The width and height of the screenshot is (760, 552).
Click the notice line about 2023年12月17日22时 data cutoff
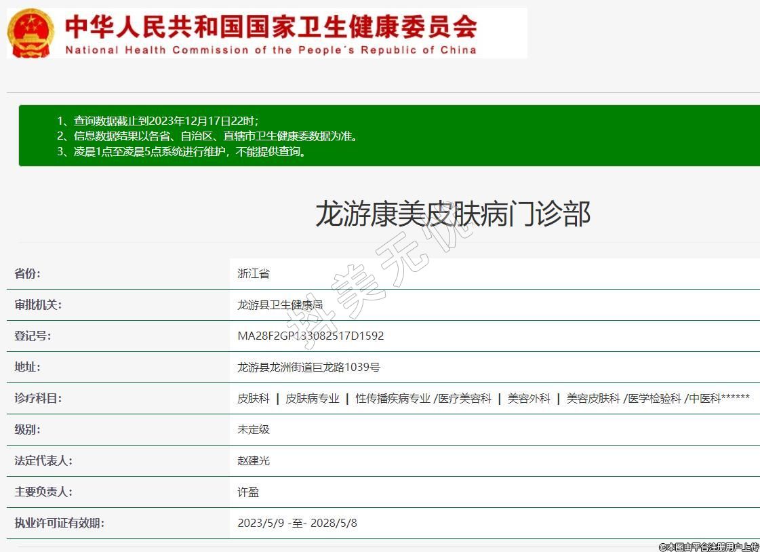coord(166,121)
